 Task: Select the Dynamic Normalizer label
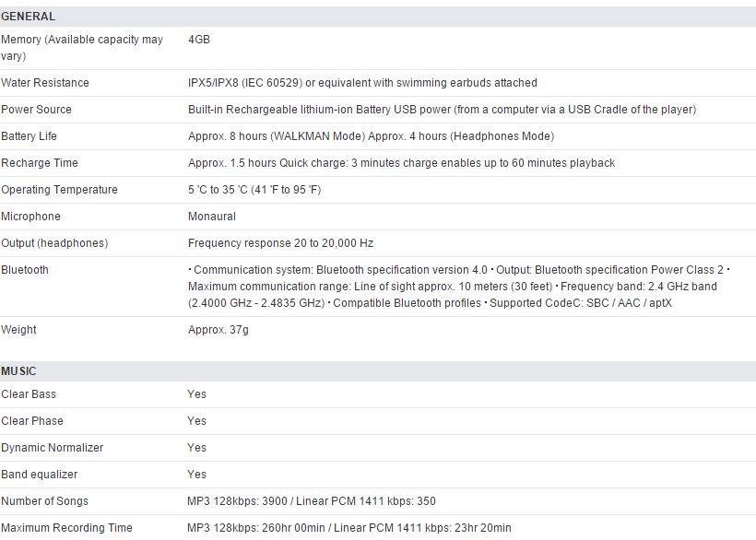tap(53, 448)
